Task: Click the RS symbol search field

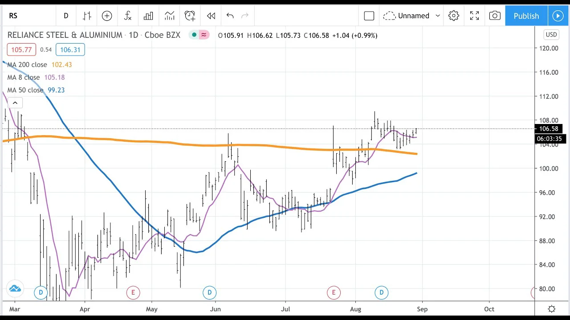Action: click(x=27, y=16)
